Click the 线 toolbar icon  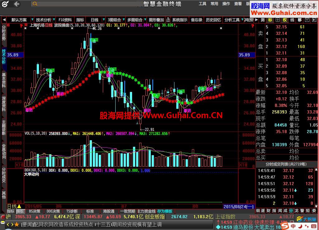(292, 20)
